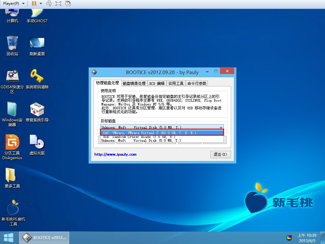This screenshot has height=244, width=325.
Task: Select the SAS VMware Virtual S 60.0 GB disk
Action: (x=162, y=133)
